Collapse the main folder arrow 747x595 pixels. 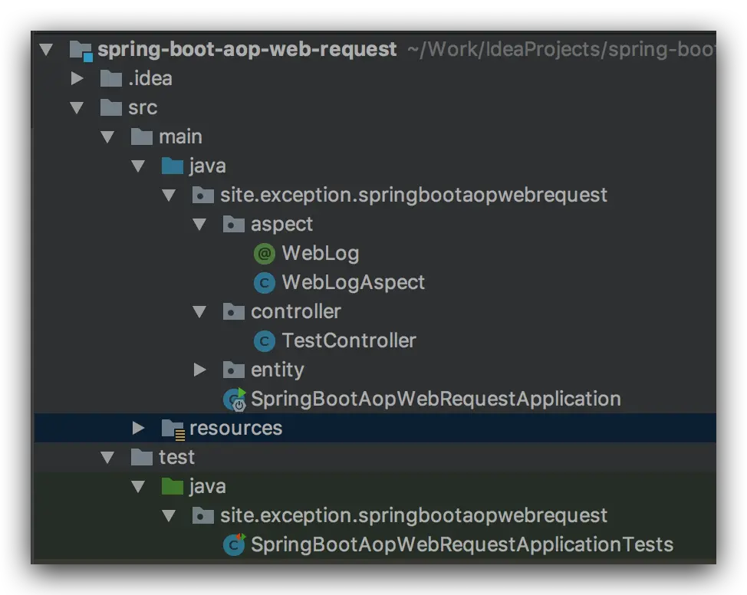(x=107, y=137)
